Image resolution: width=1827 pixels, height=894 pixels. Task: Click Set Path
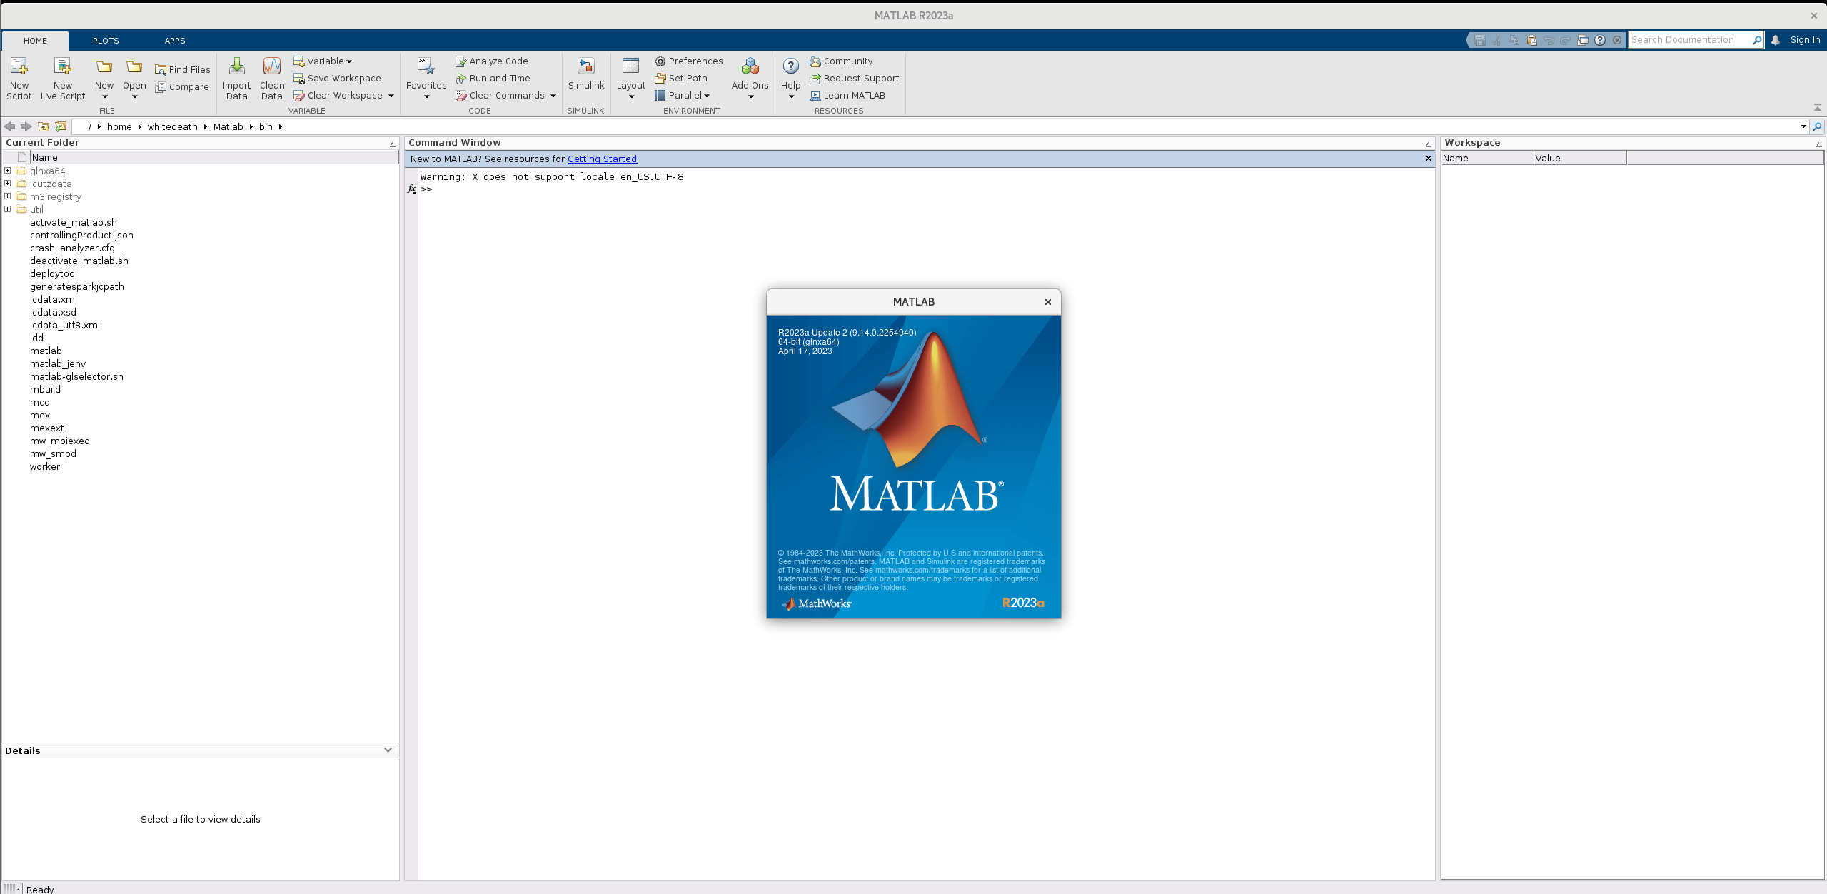tap(681, 78)
